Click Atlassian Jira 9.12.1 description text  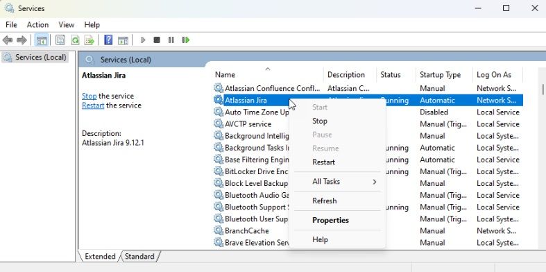point(113,143)
